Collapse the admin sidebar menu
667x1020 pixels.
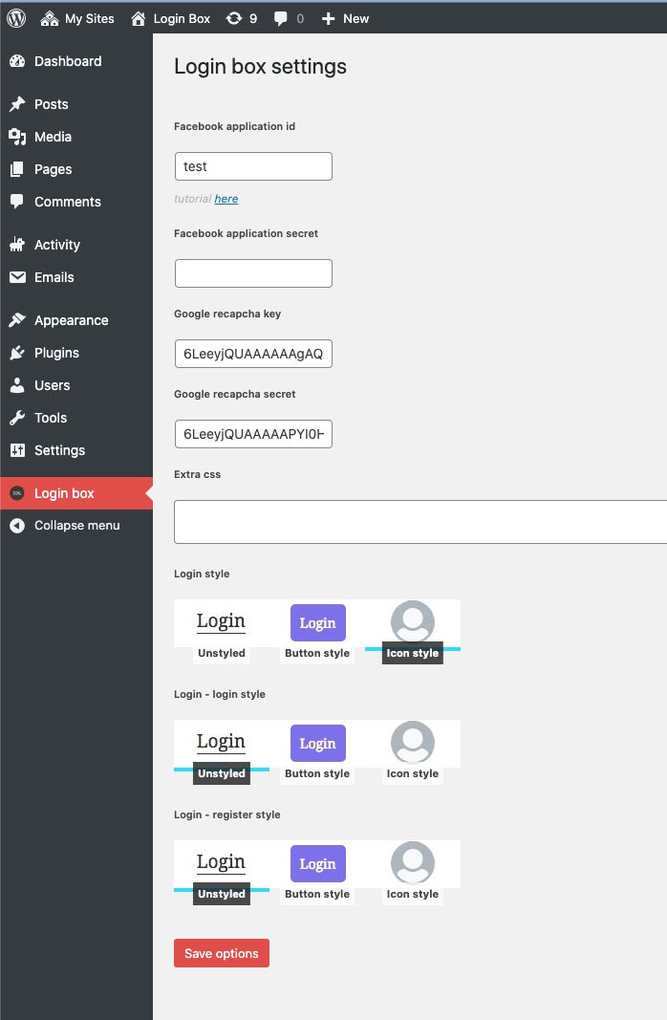pos(76,525)
